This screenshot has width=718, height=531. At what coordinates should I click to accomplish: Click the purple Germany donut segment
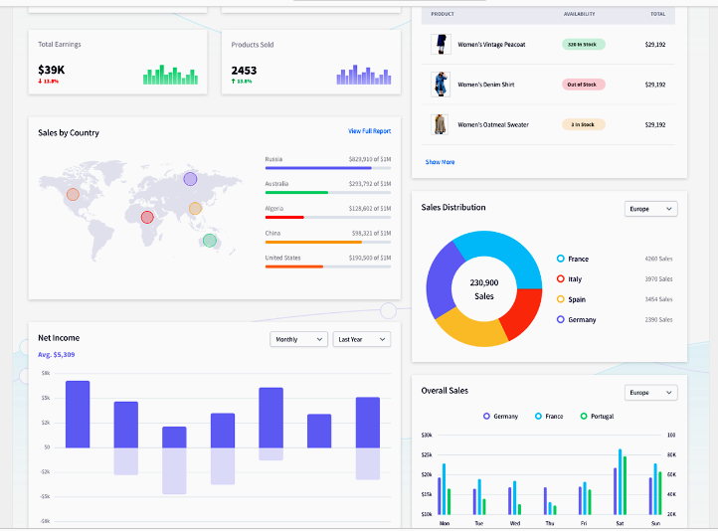click(440, 280)
